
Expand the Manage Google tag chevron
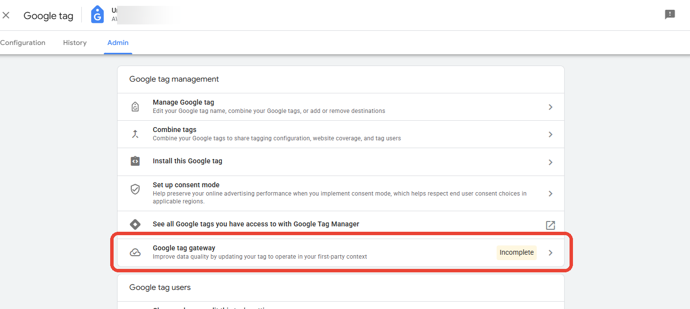pyautogui.click(x=550, y=107)
